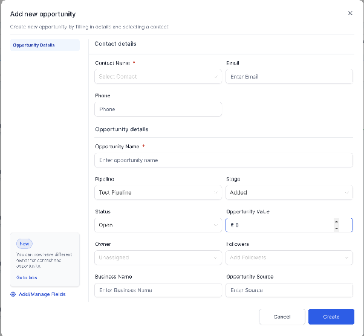Click the Create button

(x=331, y=317)
